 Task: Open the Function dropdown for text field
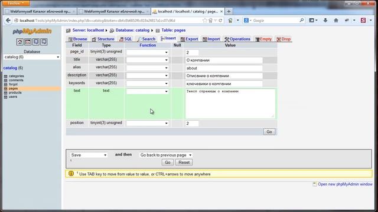(x=147, y=91)
